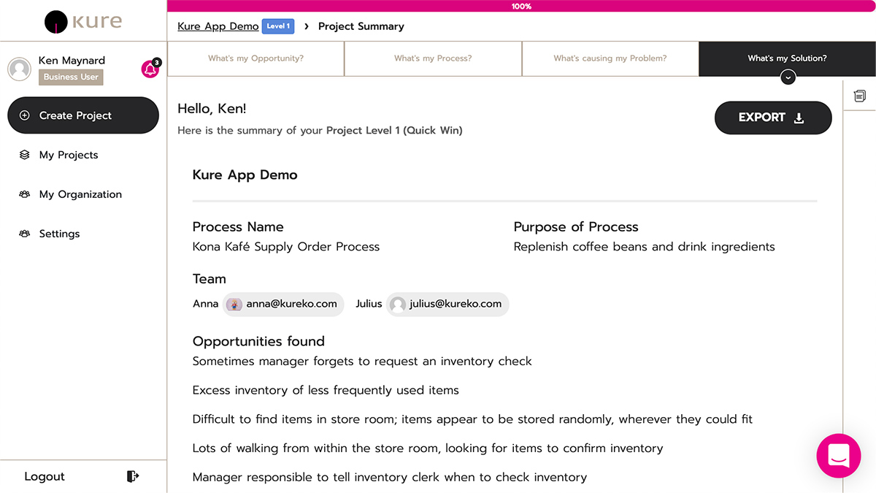Click the logout door icon
Image resolution: width=876 pixels, height=493 pixels.
coord(132,476)
